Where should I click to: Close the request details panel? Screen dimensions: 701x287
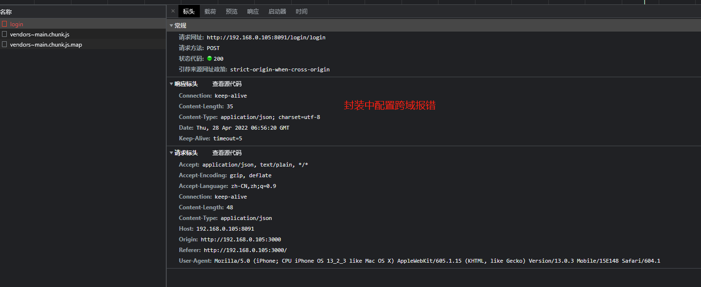point(173,11)
